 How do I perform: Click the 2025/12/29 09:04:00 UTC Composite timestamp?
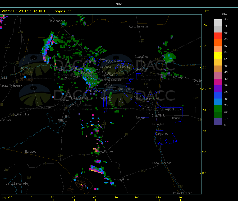click(36, 11)
